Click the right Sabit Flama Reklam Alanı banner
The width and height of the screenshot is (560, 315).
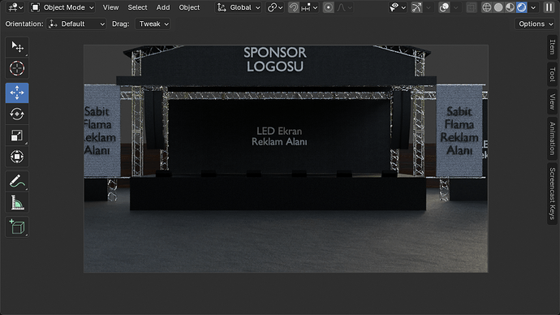coord(459,131)
